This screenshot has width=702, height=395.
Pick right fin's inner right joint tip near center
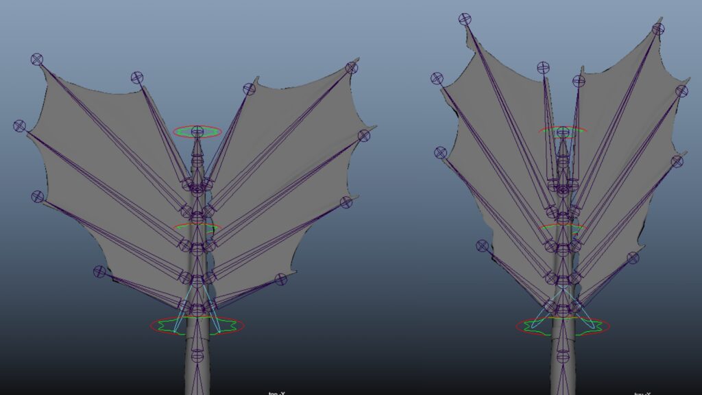point(579,81)
